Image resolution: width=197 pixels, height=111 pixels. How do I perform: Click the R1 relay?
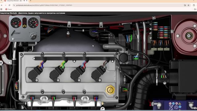154,49
